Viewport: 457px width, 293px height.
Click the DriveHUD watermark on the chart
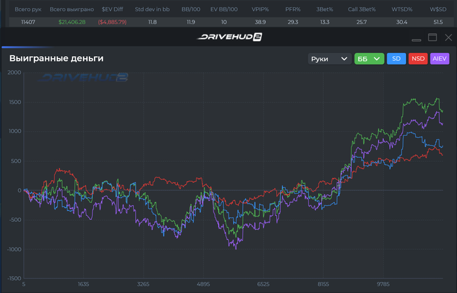point(84,78)
